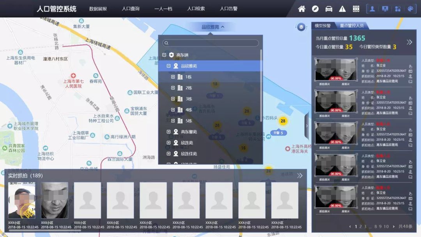Open the grayscale face snapshot thumbnail
The height and width of the screenshot is (237, 421).
click(55, 200)
